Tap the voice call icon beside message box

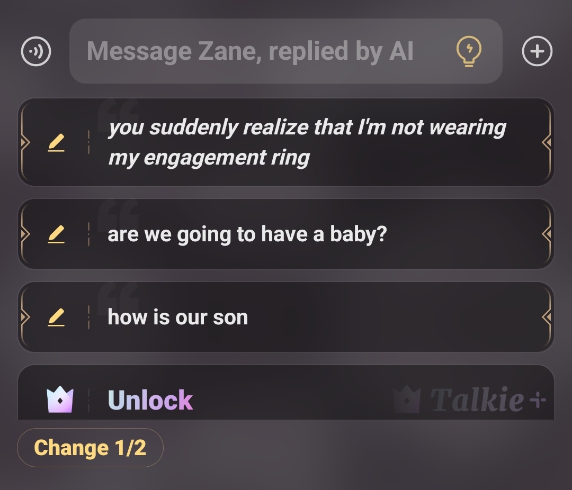(x=36, y=51)
